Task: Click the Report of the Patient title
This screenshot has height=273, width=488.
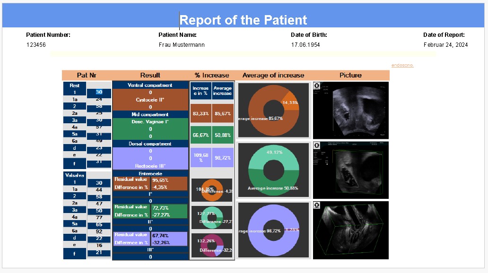Action: (x=243, y=20)
